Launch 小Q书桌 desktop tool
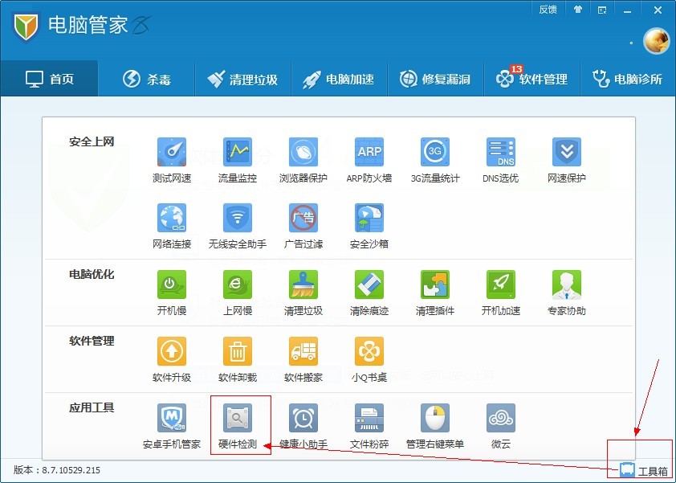This screenshot has width=676, height=483. (369, 360)
